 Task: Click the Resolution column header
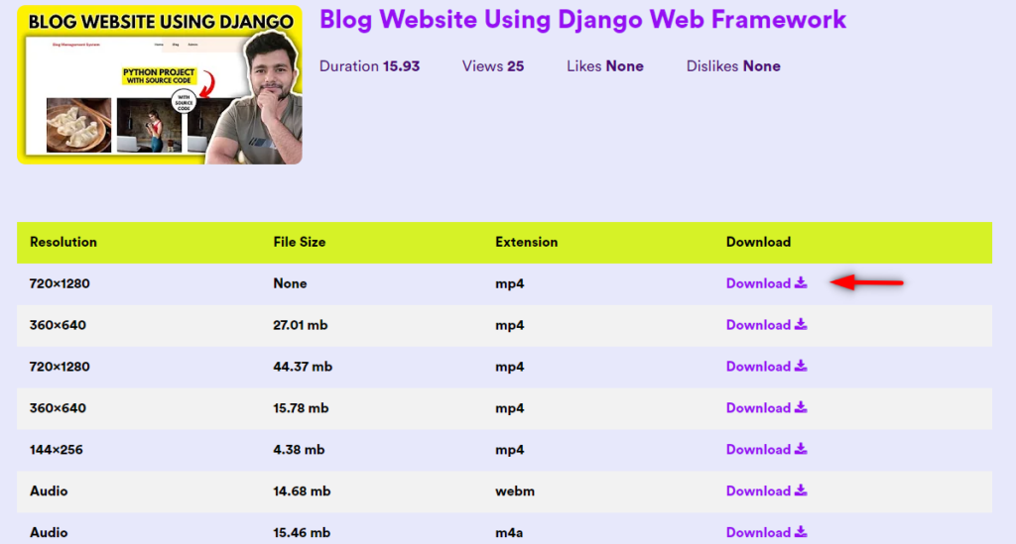click(63, 242)
